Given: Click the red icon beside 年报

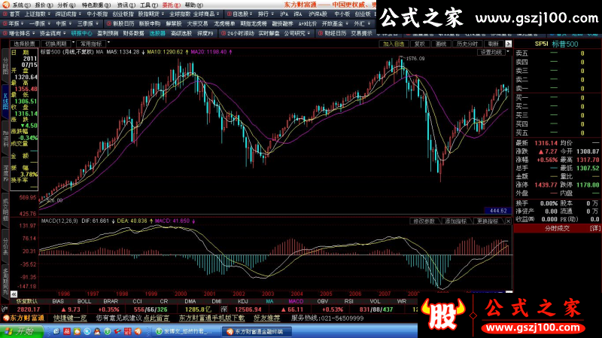Looking at the screenshot, I should 5,23.
